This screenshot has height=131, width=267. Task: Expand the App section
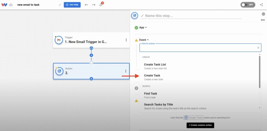tap(143, 27)
